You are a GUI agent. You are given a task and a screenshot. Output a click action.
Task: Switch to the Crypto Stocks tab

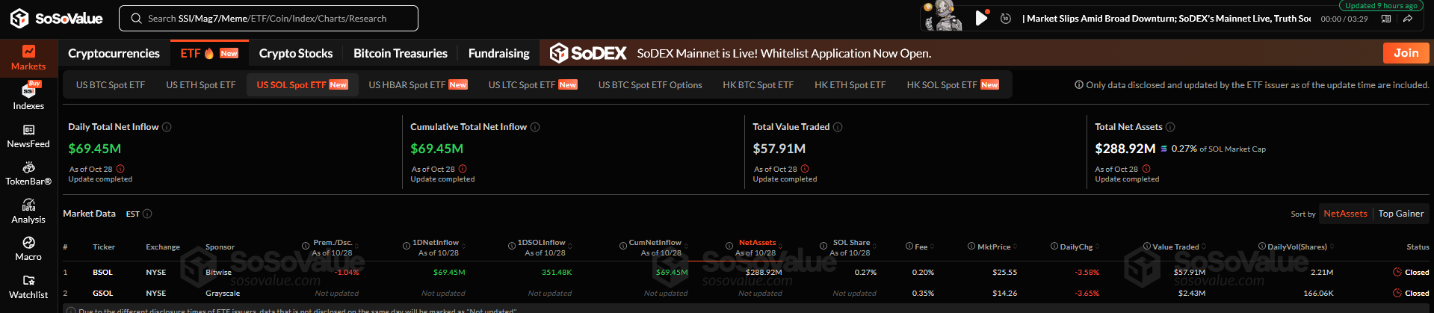tap(296, 53)
